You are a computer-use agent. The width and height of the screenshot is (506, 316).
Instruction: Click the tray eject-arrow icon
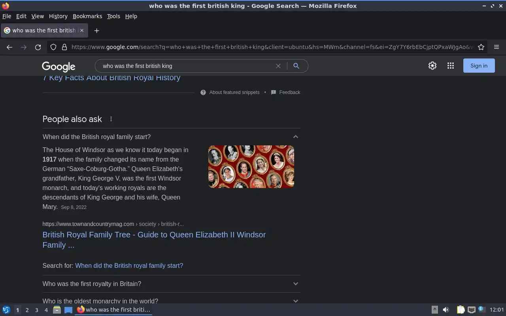[434, 310]
